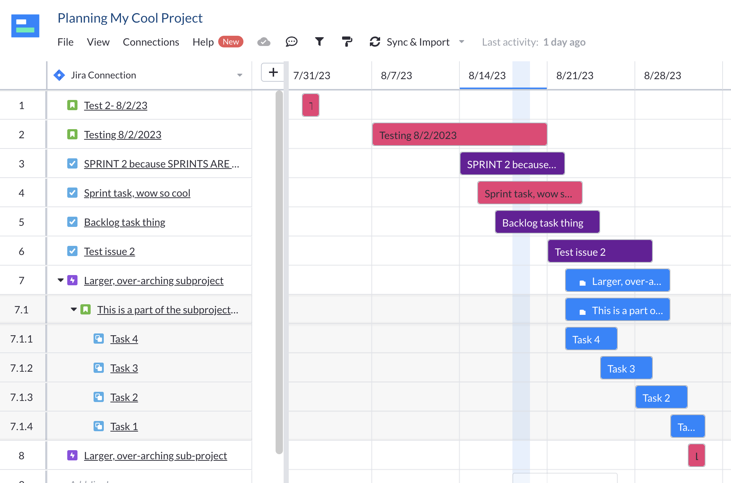731x483 pixels.
Task: Click the Testing 8/2/2023 gantt bar
Action: pyautogui.click(x=459, y=134)
